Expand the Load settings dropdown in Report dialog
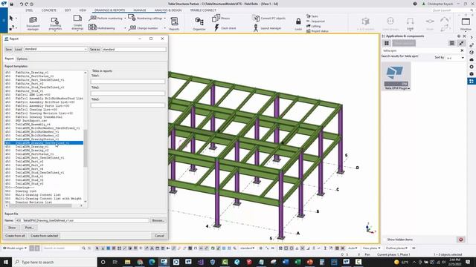The width and height of the screenshot is (476, 267). (x=86, y=49)
